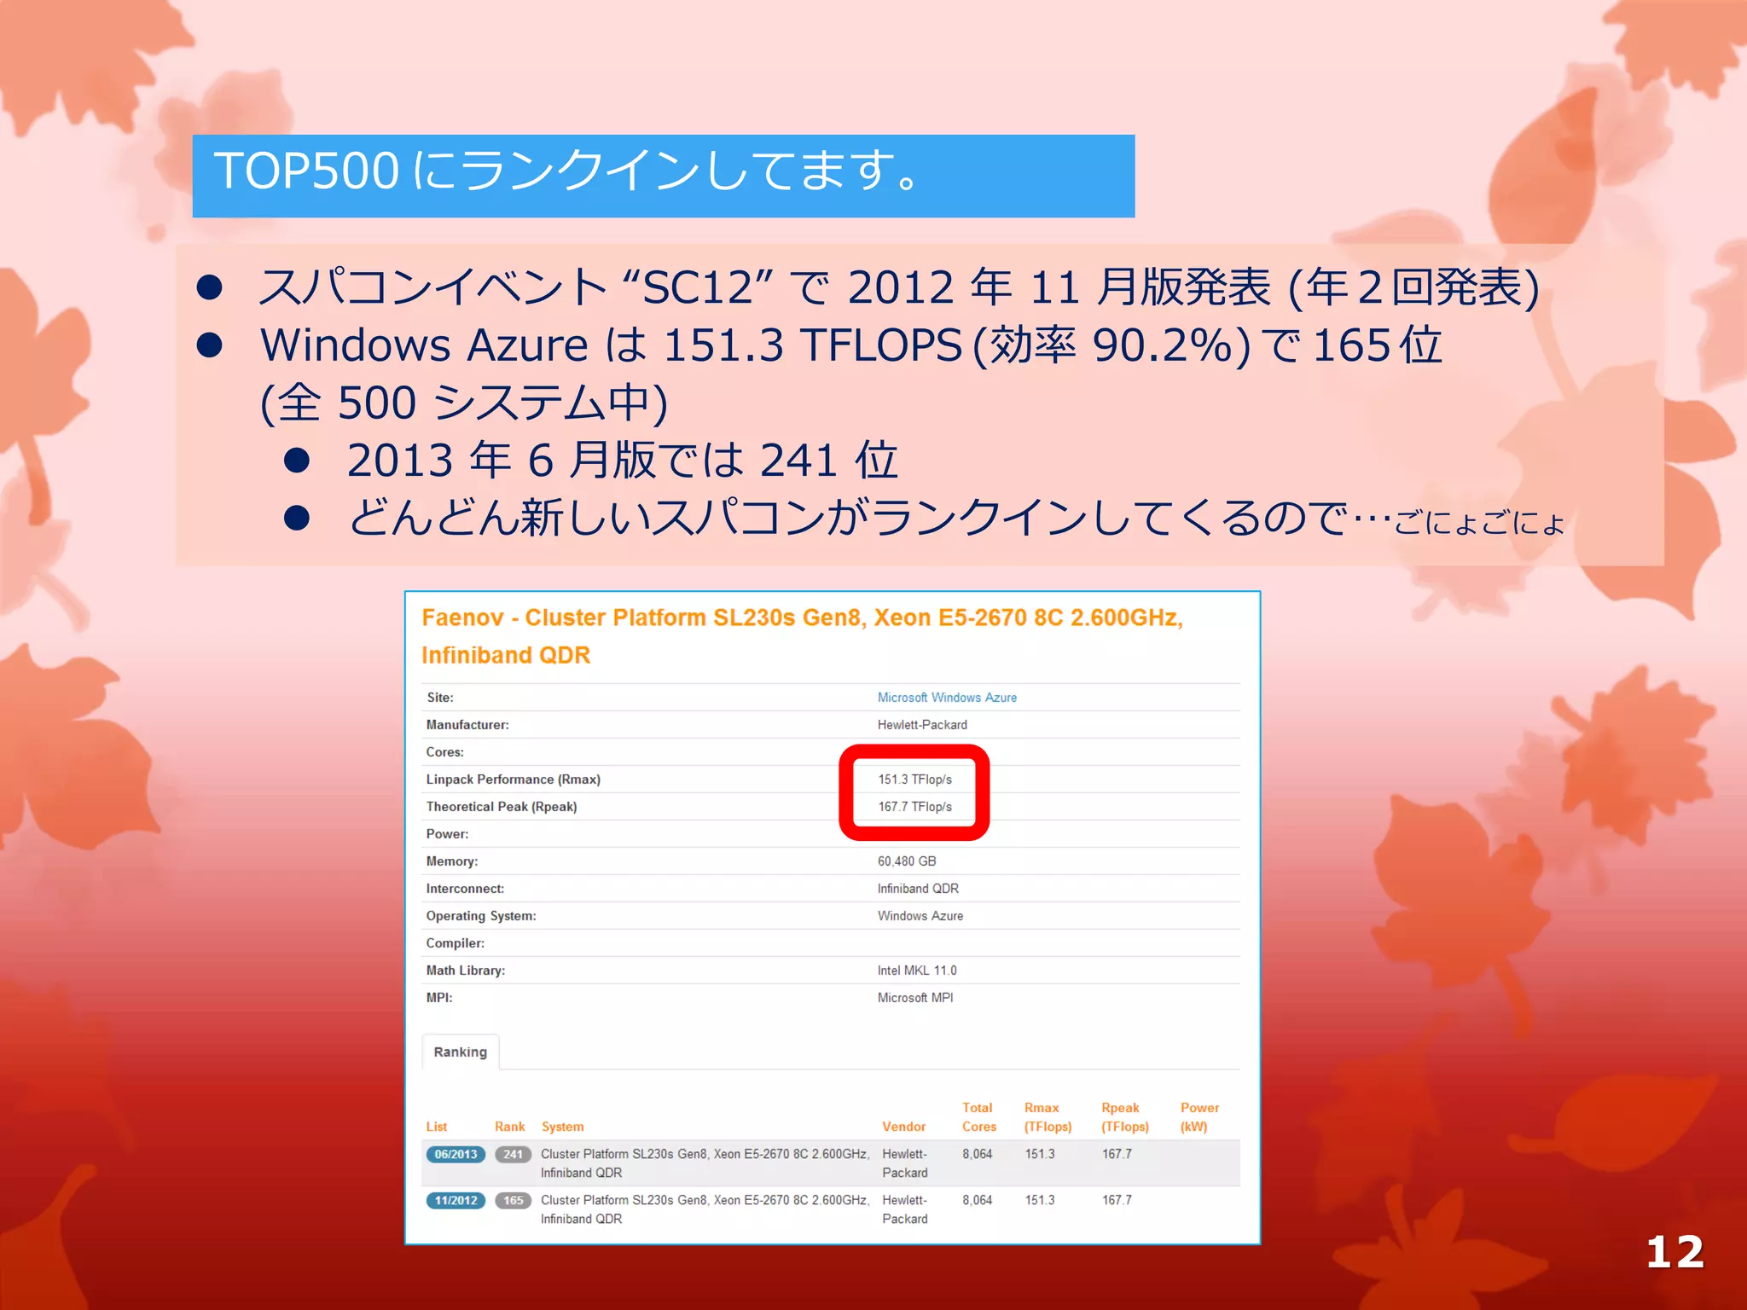The width and height of the screenshot is (1747, 1310).
Task: Click the Infiniband QDR interconnect value
Action: coord(918,889)
